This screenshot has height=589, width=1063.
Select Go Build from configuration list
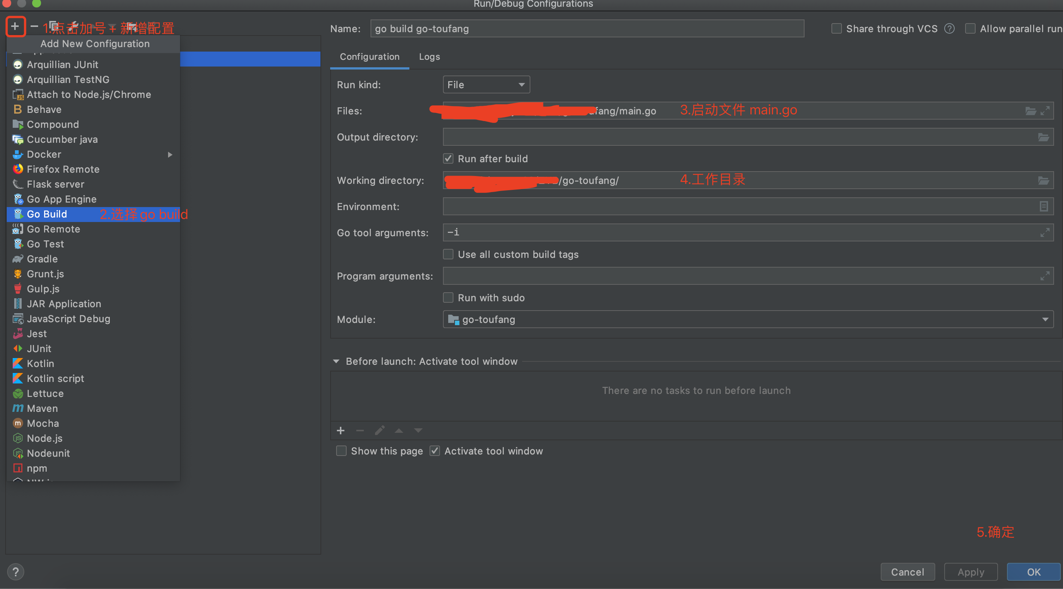[47, 214]
